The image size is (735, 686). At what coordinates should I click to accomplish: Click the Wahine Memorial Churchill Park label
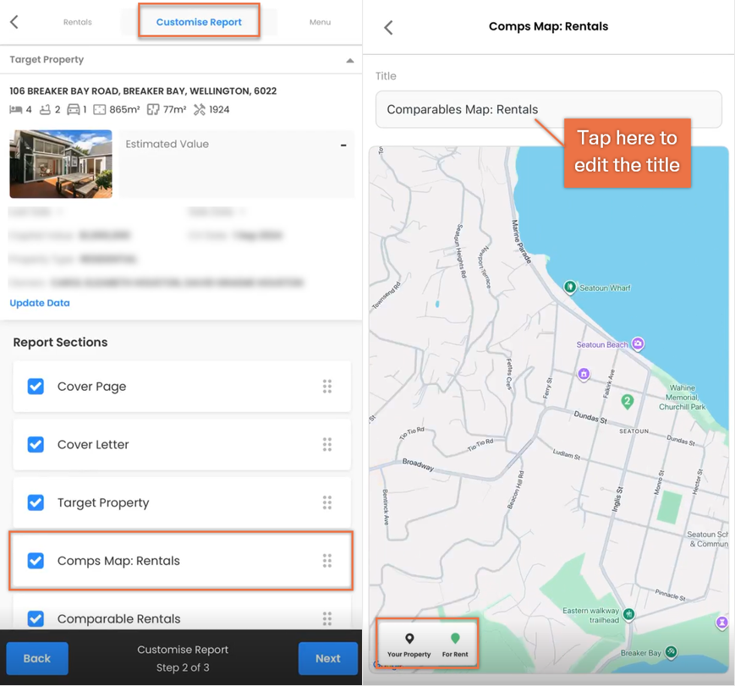[x=682, y=398]
